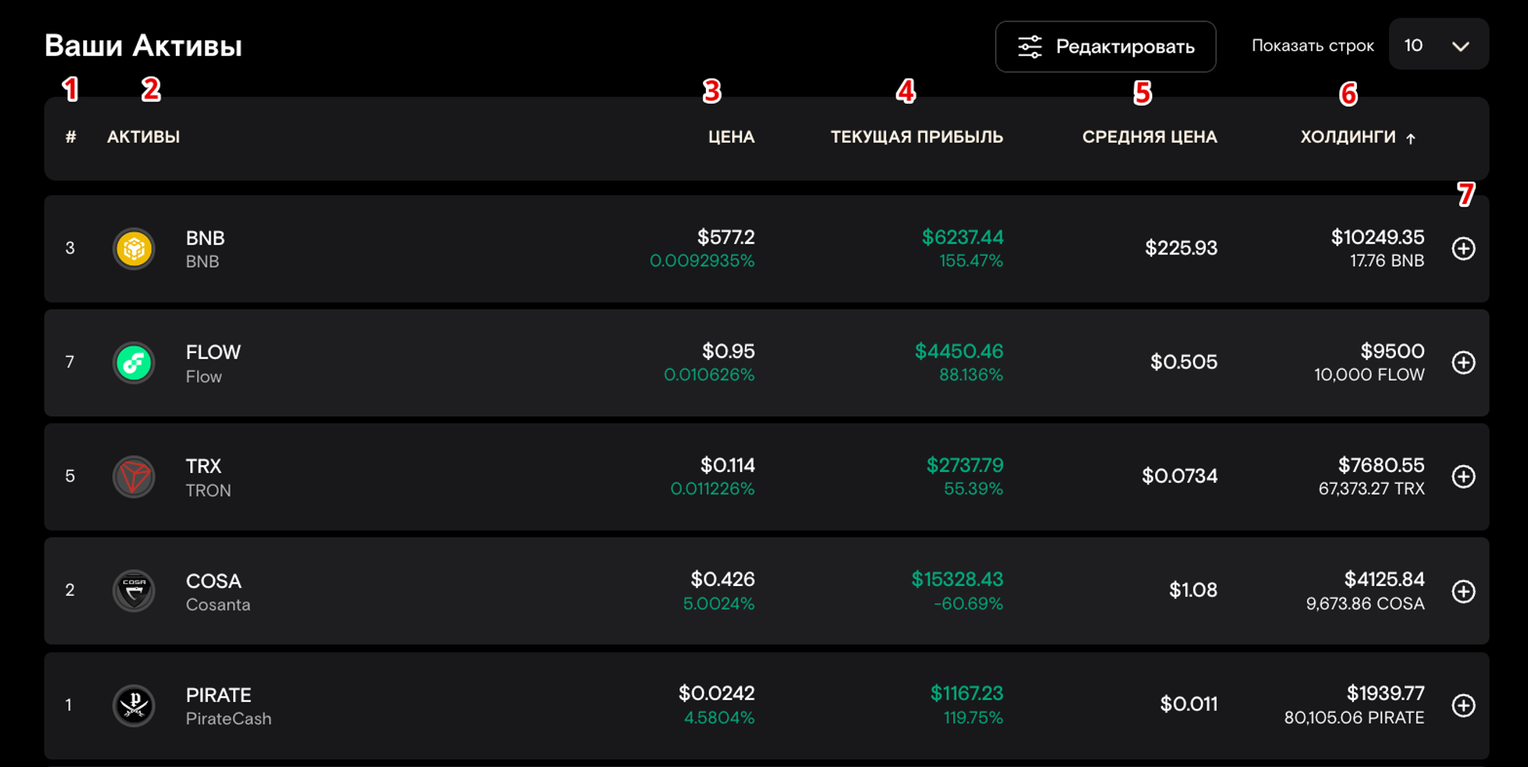The width and height of the screenshot is (1528, 767).
Task: Open the Редактировать edit button
Action: tap(1105, 47)
